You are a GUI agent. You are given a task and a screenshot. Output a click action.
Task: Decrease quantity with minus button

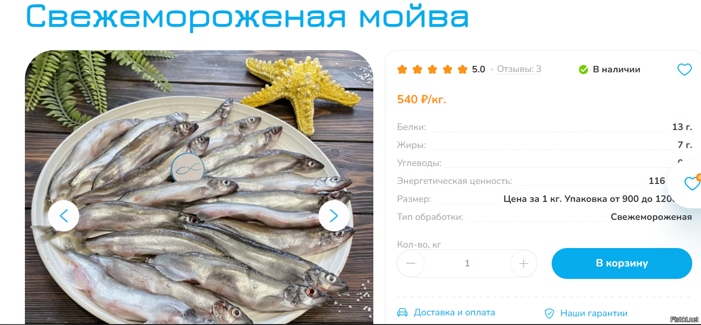point(411,264)
